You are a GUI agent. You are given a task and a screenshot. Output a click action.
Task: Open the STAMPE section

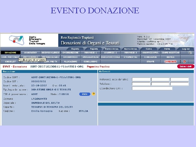151,62
